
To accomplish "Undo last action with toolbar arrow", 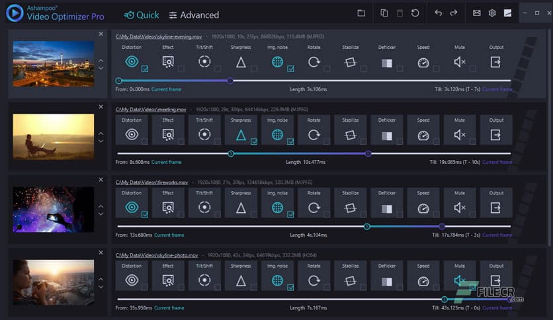I will coord(438,13).
